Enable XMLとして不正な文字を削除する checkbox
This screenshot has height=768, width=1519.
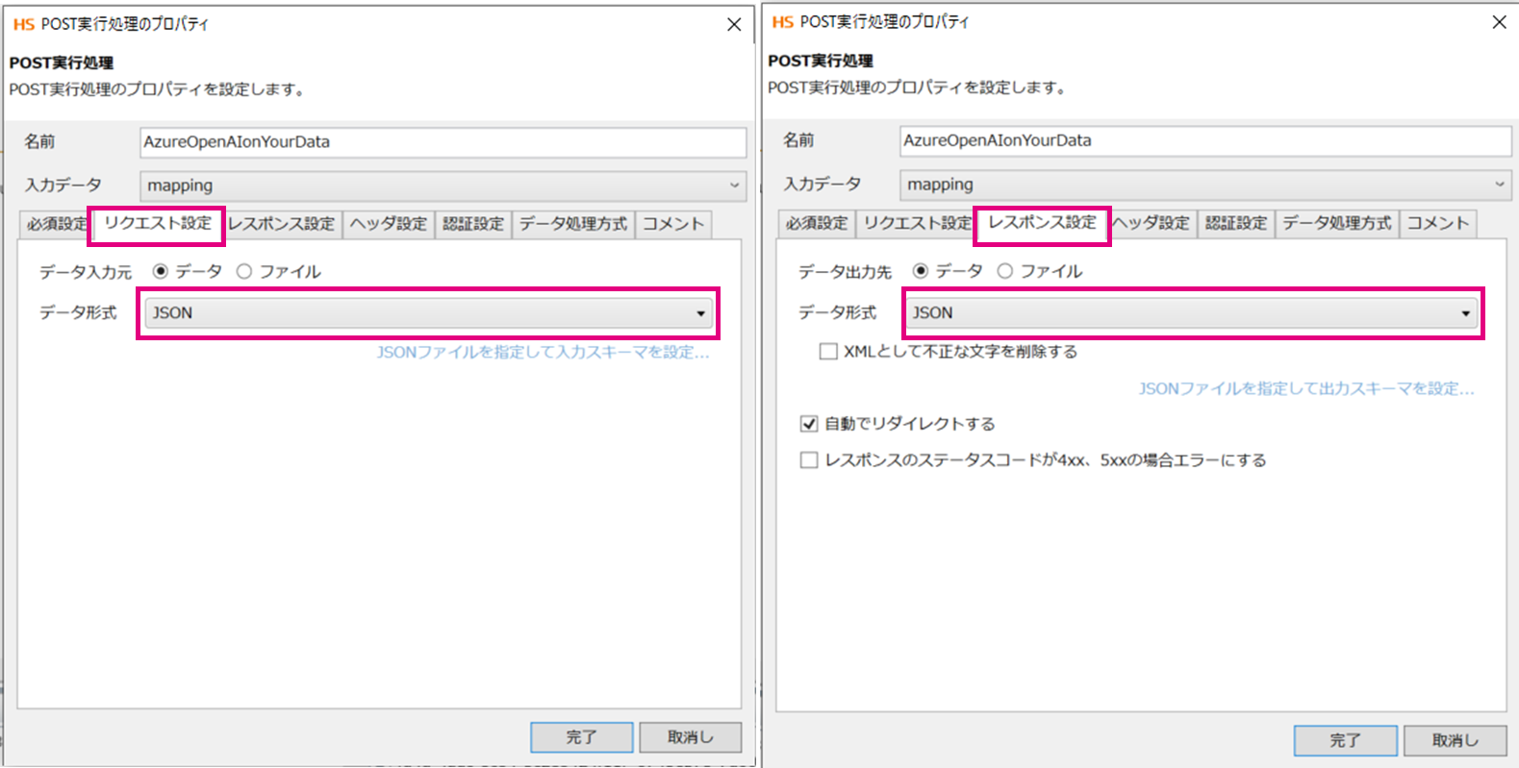point(828,352)
